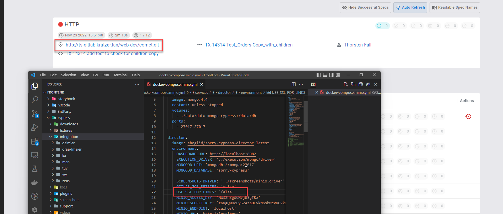Image resolution: width=503 pixels, height=214 pixels.
Task: Open the Extensions view with 2 badge
Action: (x=35, y=141)
